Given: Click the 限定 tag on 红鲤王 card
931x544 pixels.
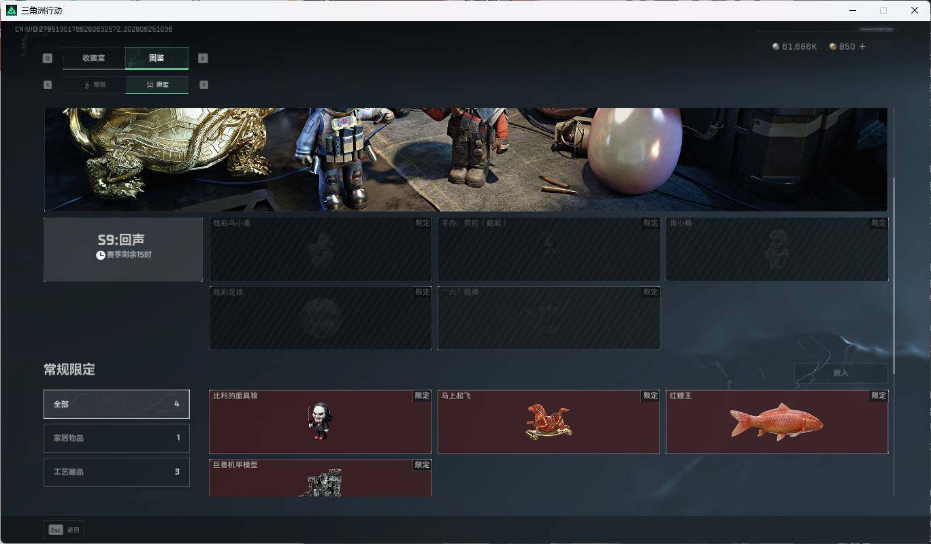Looking at the screenshot, I should [879, 396].
